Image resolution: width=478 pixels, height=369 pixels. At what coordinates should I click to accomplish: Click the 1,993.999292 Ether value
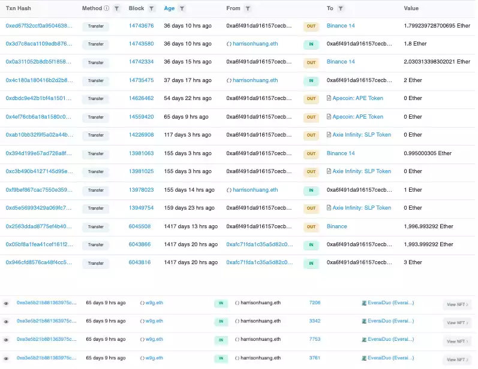tap(428, 244)
